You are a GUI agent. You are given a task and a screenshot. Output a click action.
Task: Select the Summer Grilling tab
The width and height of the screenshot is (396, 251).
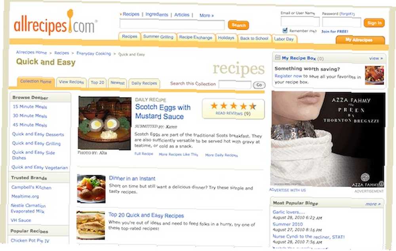click(158, 37)
